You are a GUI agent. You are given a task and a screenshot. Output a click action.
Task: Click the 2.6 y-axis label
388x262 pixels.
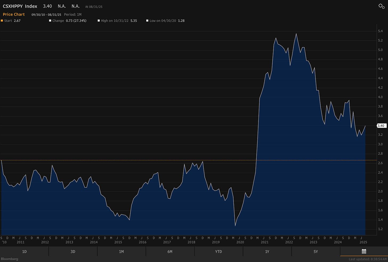click(380, 163)
